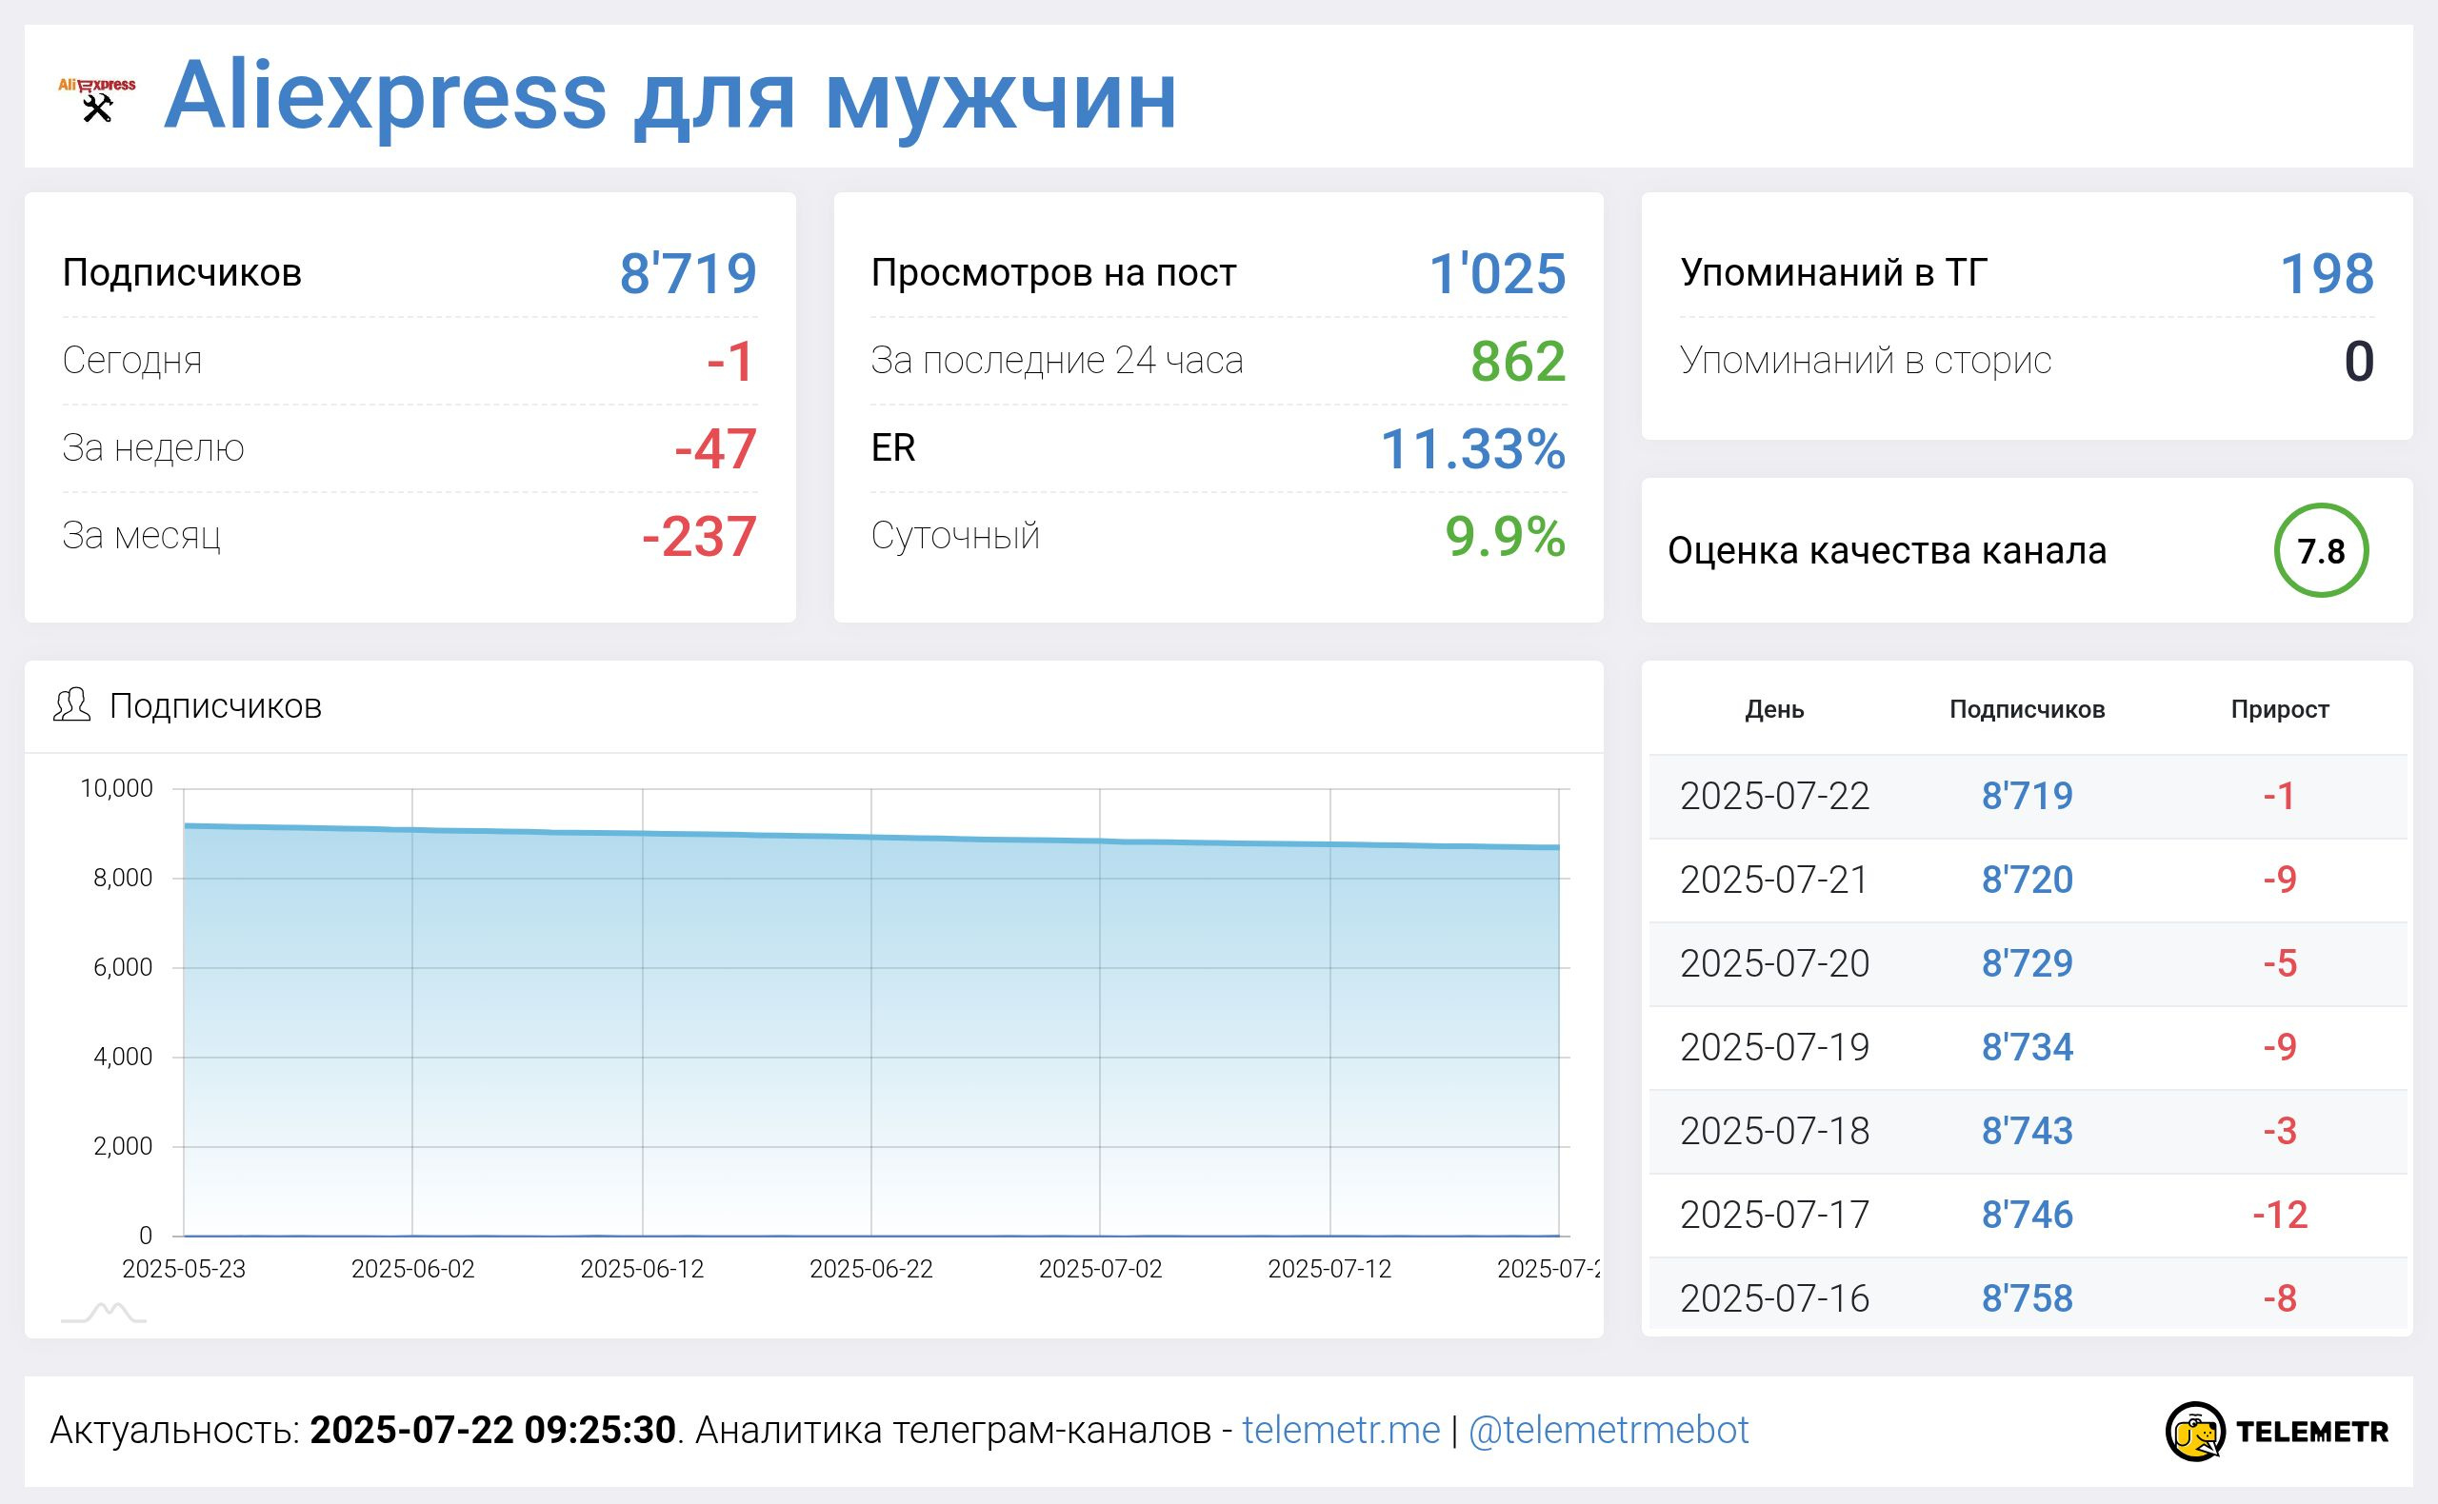
Task: Click subscriber count 8'743 in table
Action: click(x=2027, y=1131)
